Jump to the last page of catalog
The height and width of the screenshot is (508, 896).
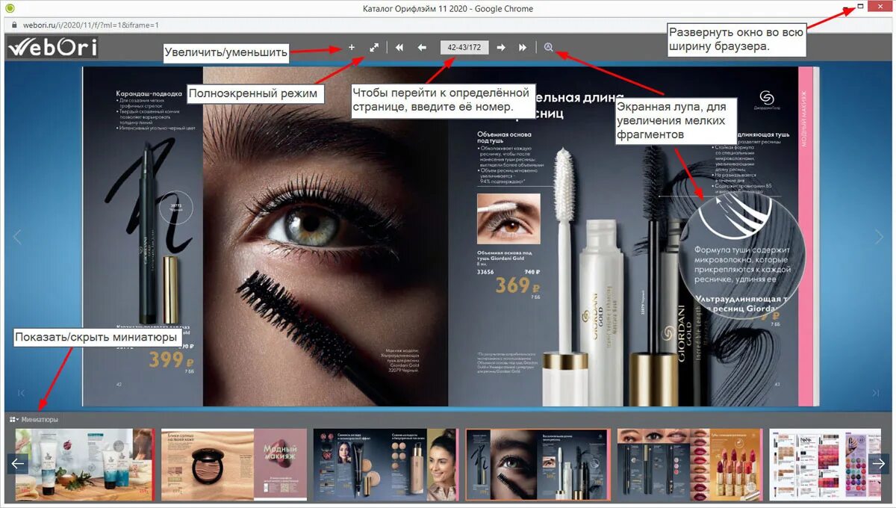pyautogui.click(x=523, y=47)
